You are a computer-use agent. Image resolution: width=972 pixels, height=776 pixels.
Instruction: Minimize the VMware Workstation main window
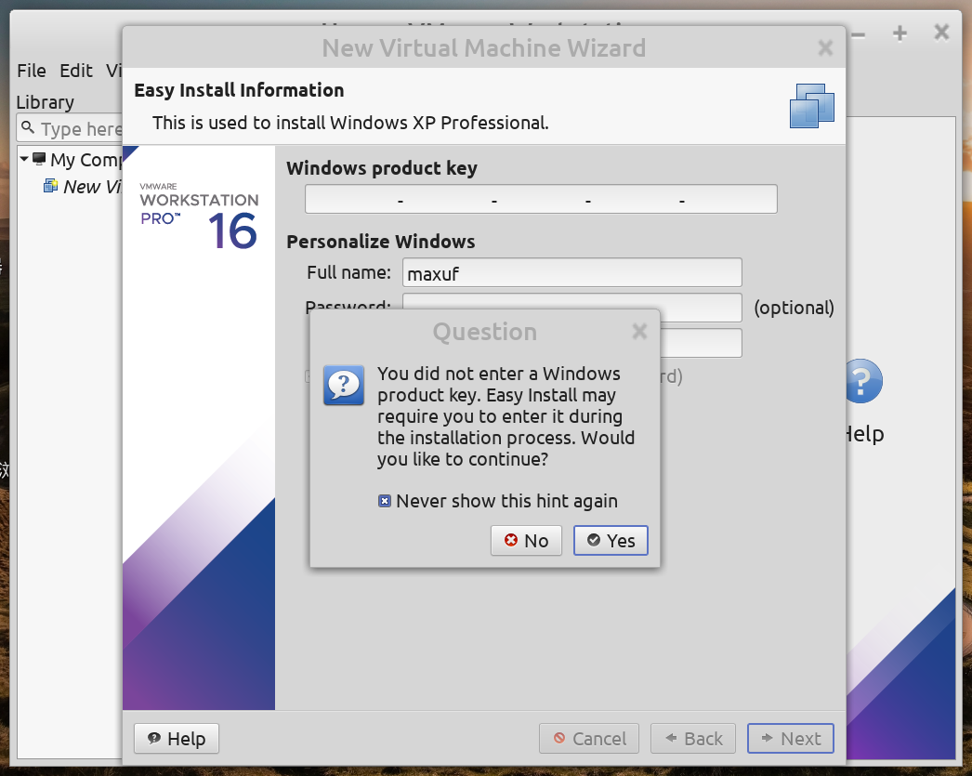pyautogui.click(x=859, y=34)
